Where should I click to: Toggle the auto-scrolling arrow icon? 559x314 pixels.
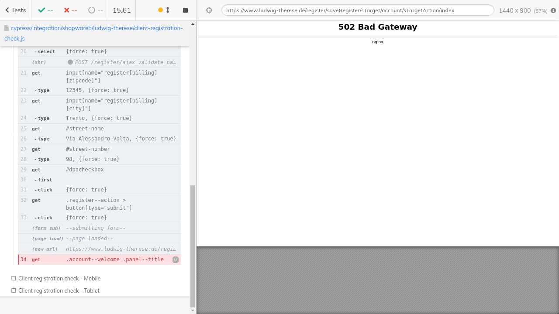click(168, 10)
